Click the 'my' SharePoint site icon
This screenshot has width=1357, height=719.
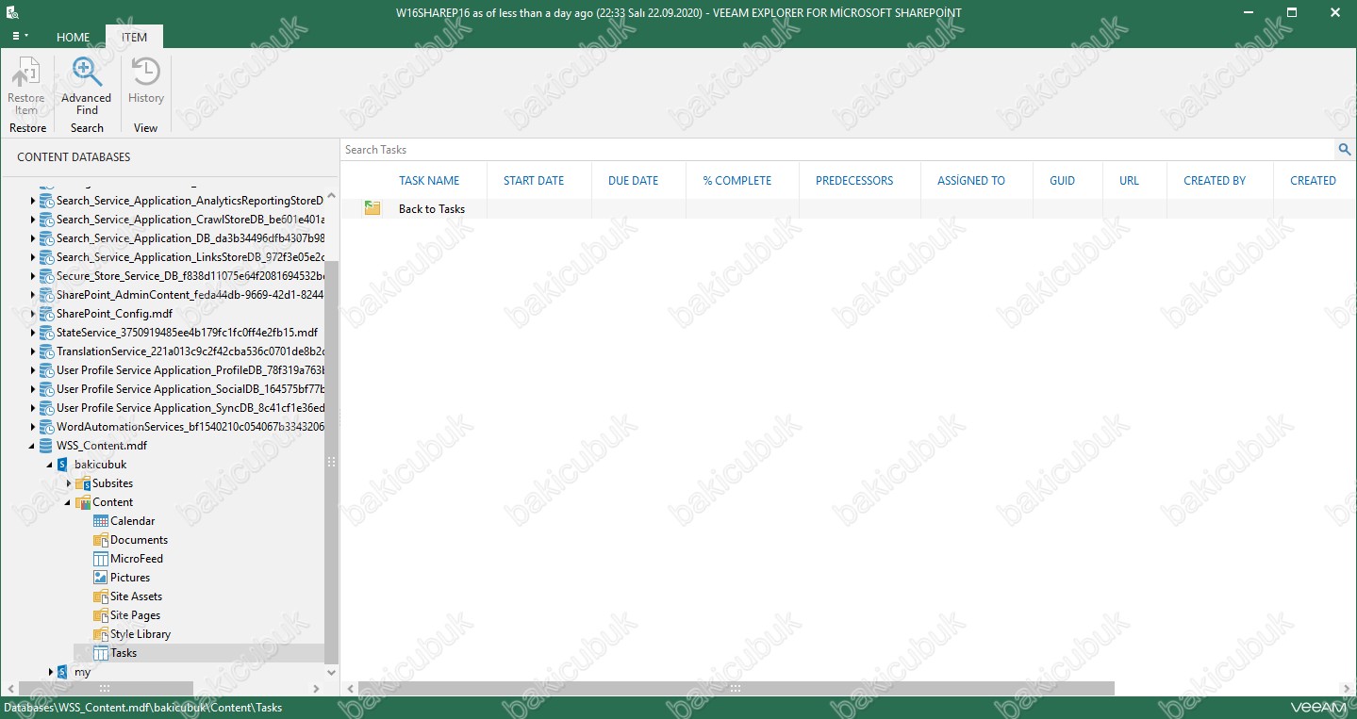pos(63,672)
